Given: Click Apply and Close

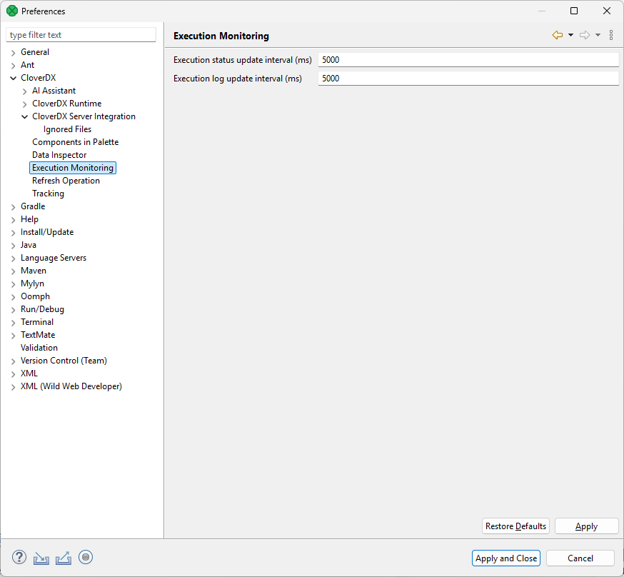Looking at the screenshot, I should pyautogui.click(x=505, y=558).
